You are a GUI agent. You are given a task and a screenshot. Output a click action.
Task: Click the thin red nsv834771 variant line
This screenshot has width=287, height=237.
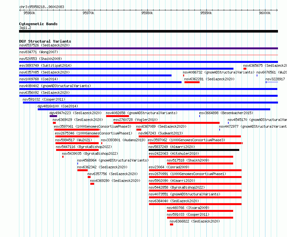pyautogui.click(x=148, y=55)
